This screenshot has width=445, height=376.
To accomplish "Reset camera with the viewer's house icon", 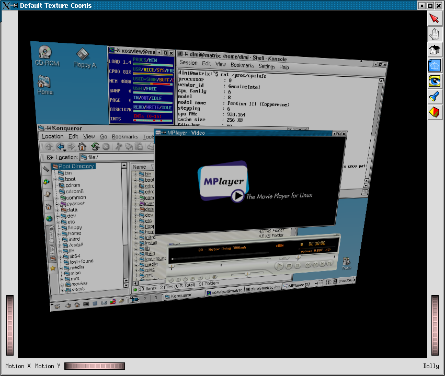I will click(434, 50).
